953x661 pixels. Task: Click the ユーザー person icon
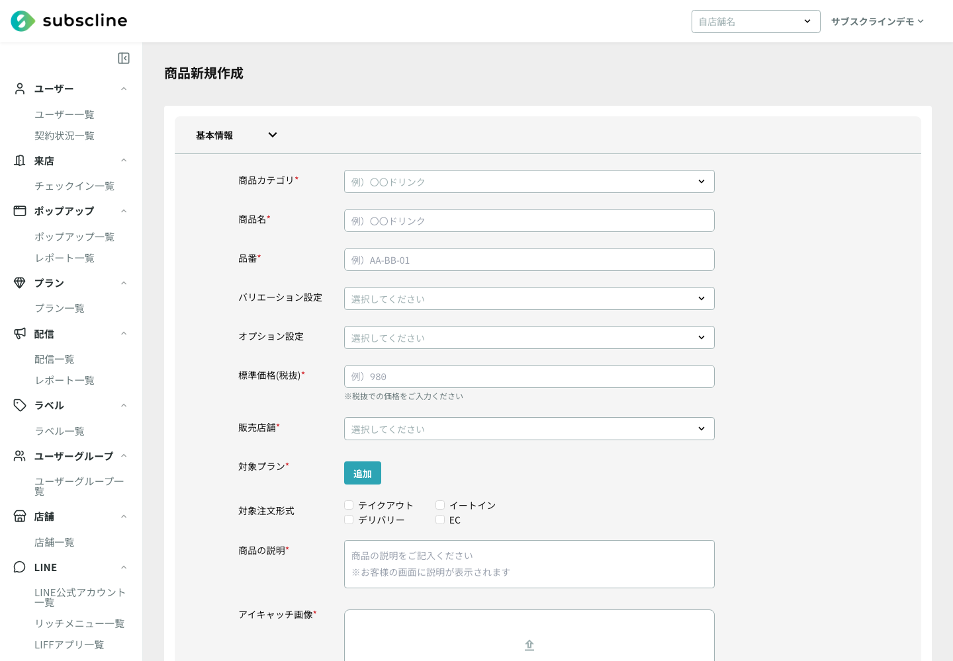20,89
